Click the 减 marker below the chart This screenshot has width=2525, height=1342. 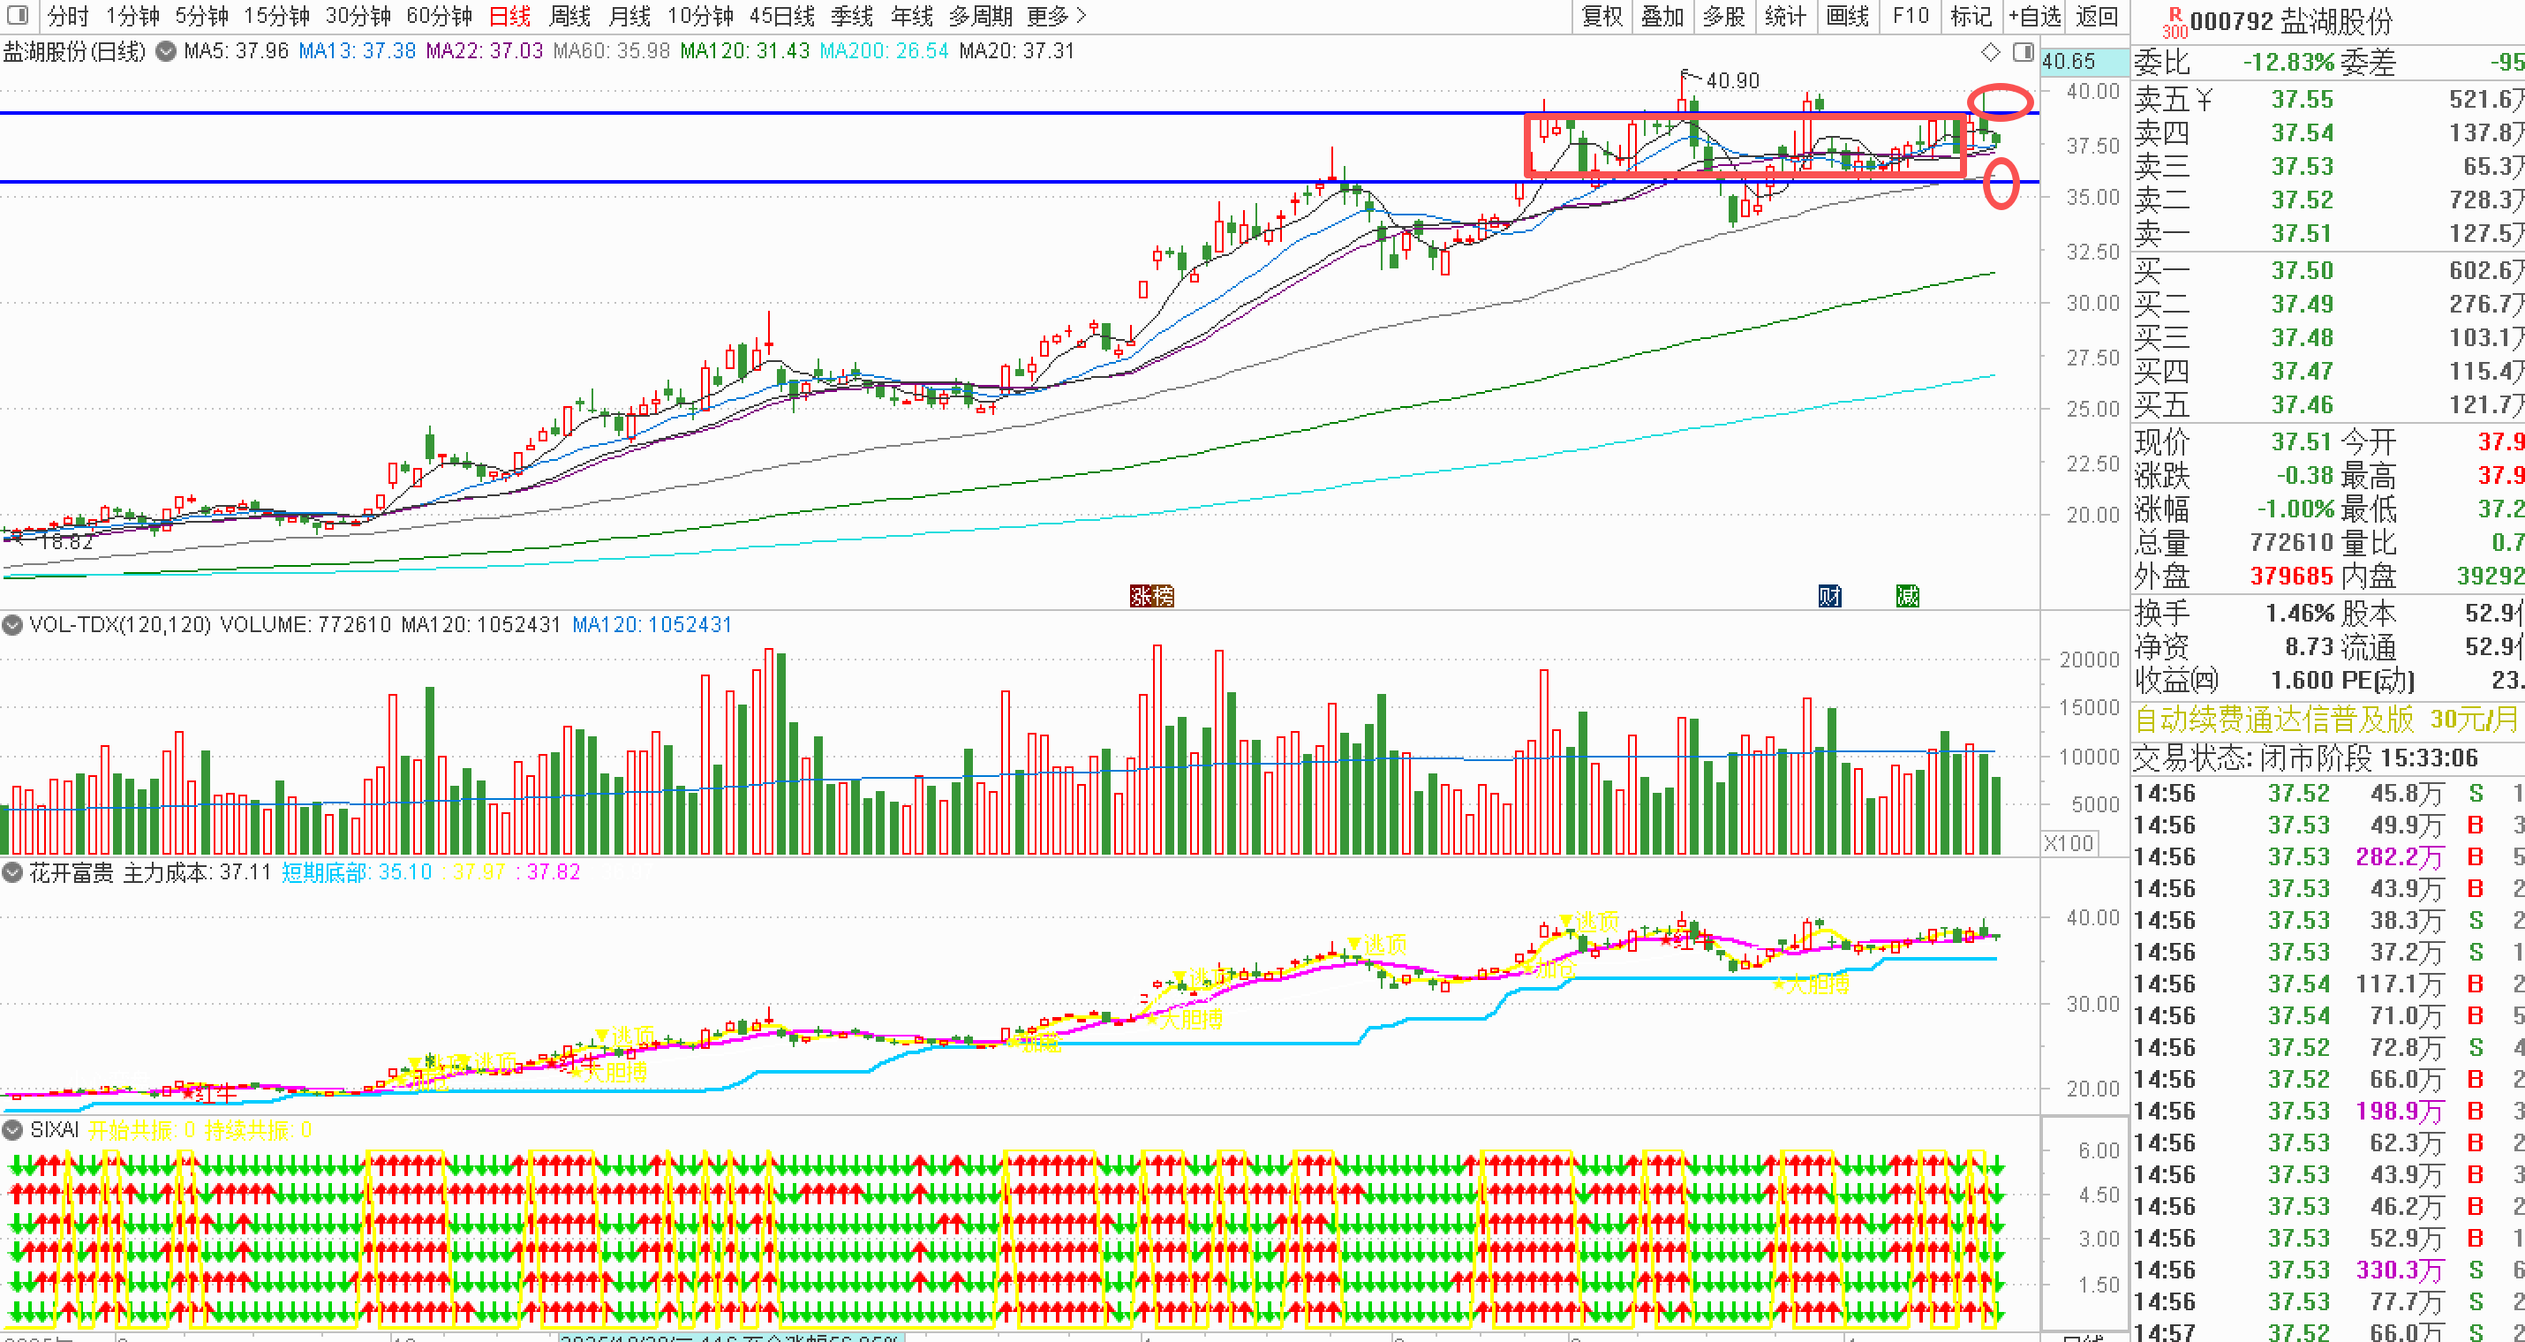(x=1906, y=595)
